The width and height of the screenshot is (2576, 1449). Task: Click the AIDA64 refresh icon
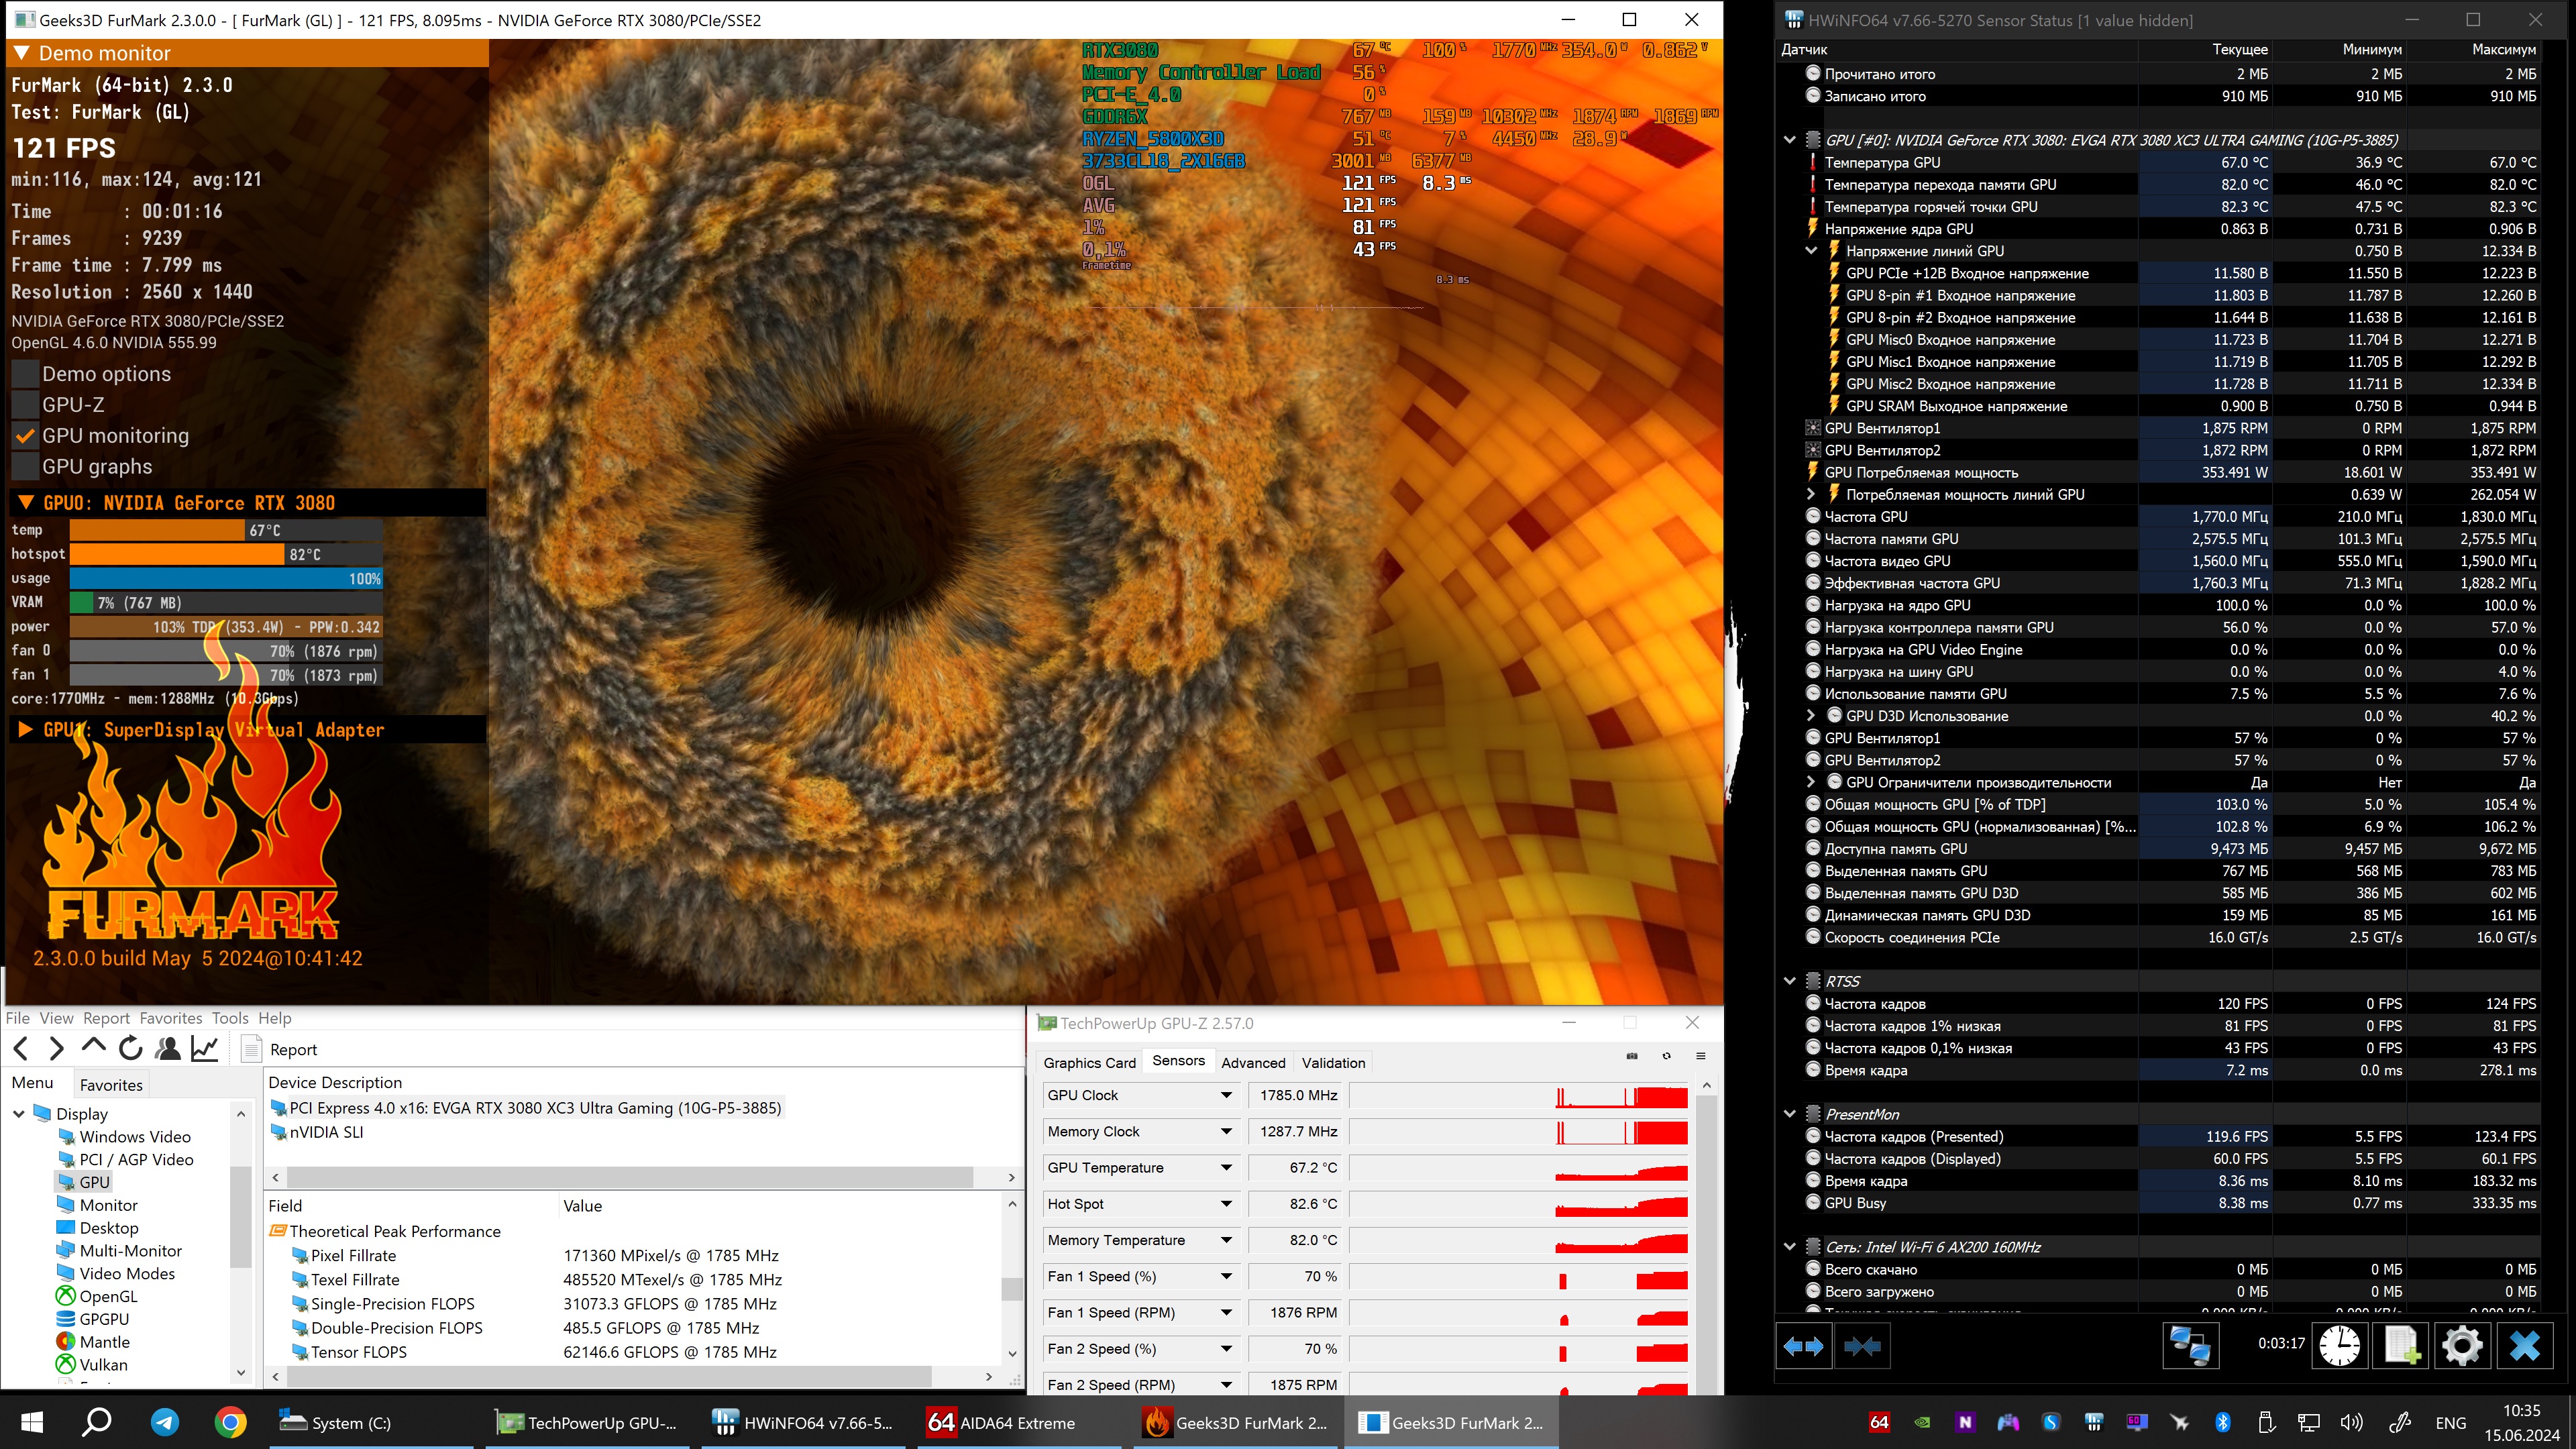click(x=130, y=1048)
